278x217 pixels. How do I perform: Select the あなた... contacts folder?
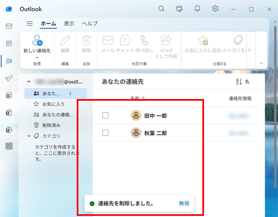click(56, 93)
